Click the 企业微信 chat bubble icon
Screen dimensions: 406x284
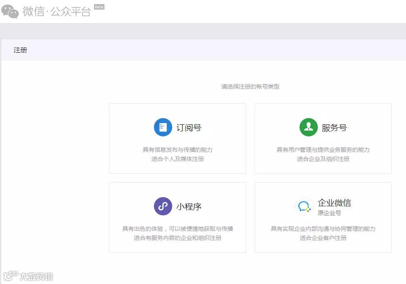(304, 207)
